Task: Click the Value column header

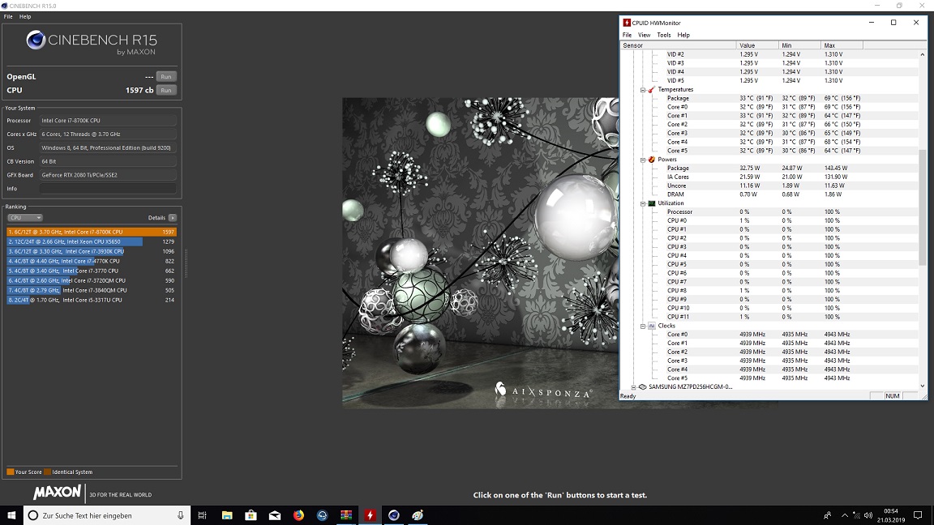Action: (758, 45)
